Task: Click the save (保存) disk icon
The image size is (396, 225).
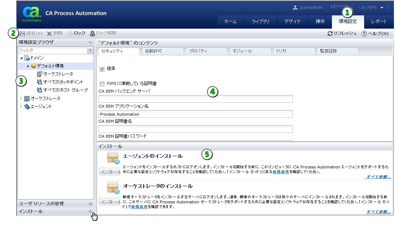Action: (22, 33)
